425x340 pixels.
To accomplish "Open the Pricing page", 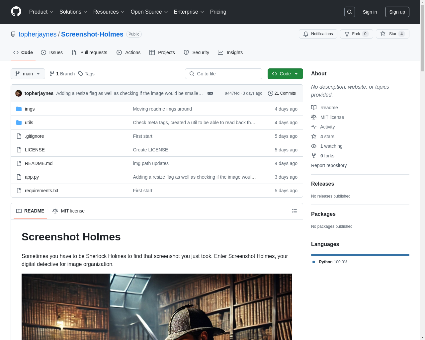I will click(218, 12).
